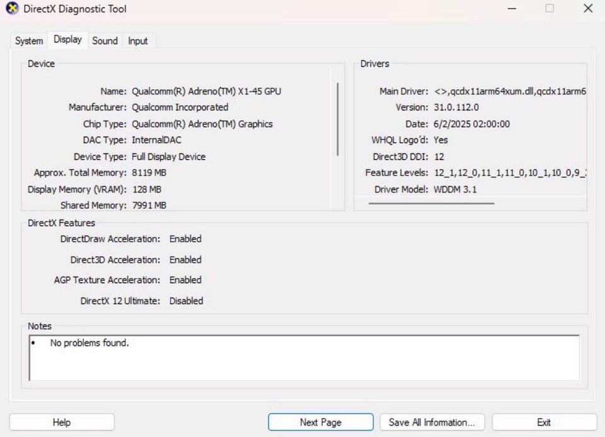Click the Feature Levels value list
The height and width of the screenshot is (437, 605).
[x=510, y=173]
